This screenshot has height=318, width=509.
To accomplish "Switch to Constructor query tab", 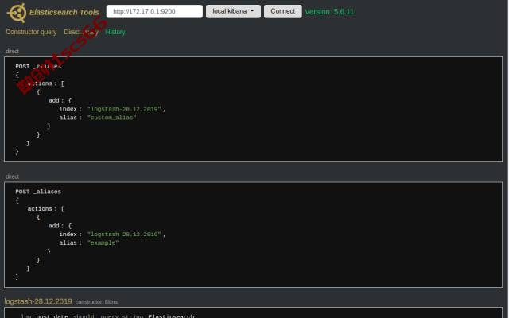I will tap(31, 32).
